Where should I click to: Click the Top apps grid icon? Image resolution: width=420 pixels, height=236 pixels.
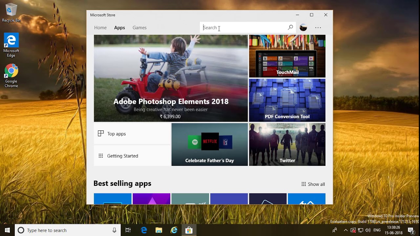101,133
